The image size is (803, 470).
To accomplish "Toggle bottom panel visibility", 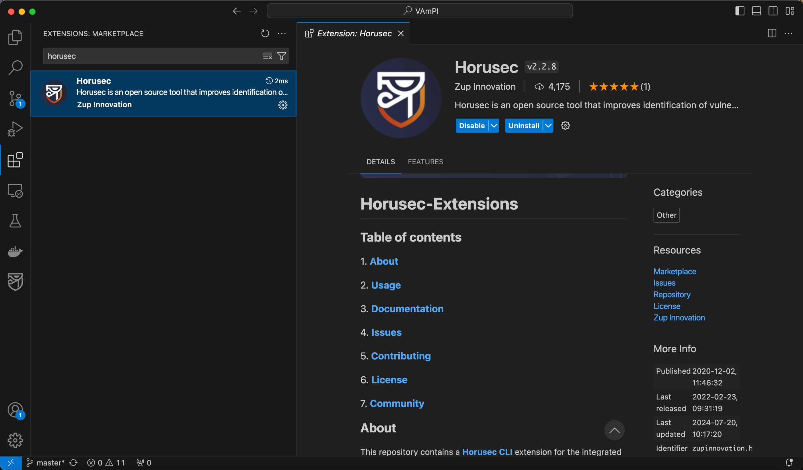I will tap(757, 11).
